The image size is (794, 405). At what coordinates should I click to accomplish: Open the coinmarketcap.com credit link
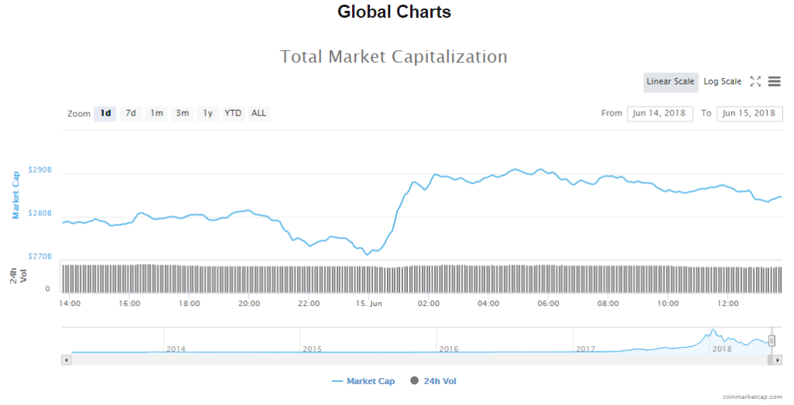tap(751, 396)
